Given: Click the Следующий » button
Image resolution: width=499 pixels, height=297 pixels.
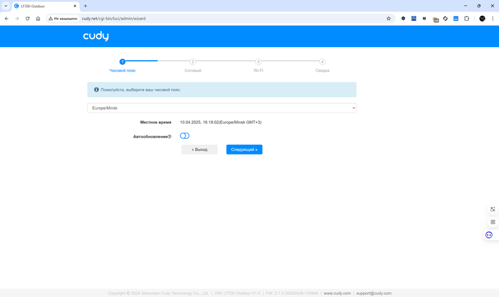Looking at the screenshot, I should click(x=245, y=149).
